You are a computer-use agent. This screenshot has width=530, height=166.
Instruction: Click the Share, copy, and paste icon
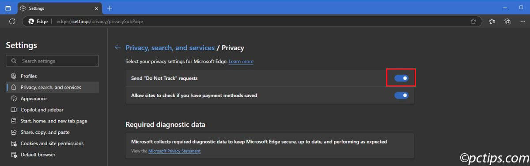pyautogui.click(x=14, y=132)
